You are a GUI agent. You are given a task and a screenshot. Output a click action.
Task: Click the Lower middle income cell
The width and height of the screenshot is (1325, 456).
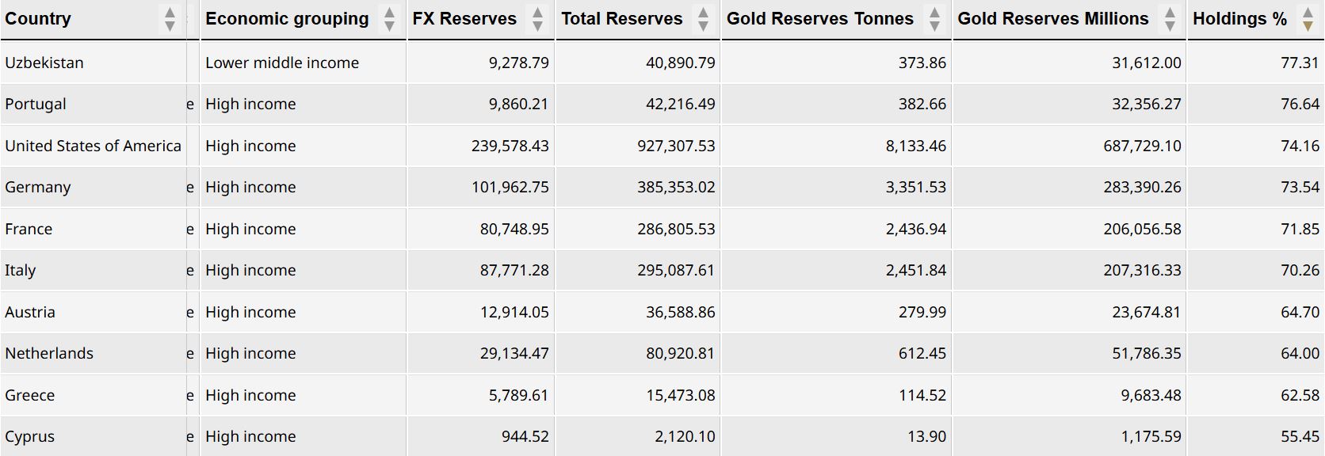coord(282,63)
